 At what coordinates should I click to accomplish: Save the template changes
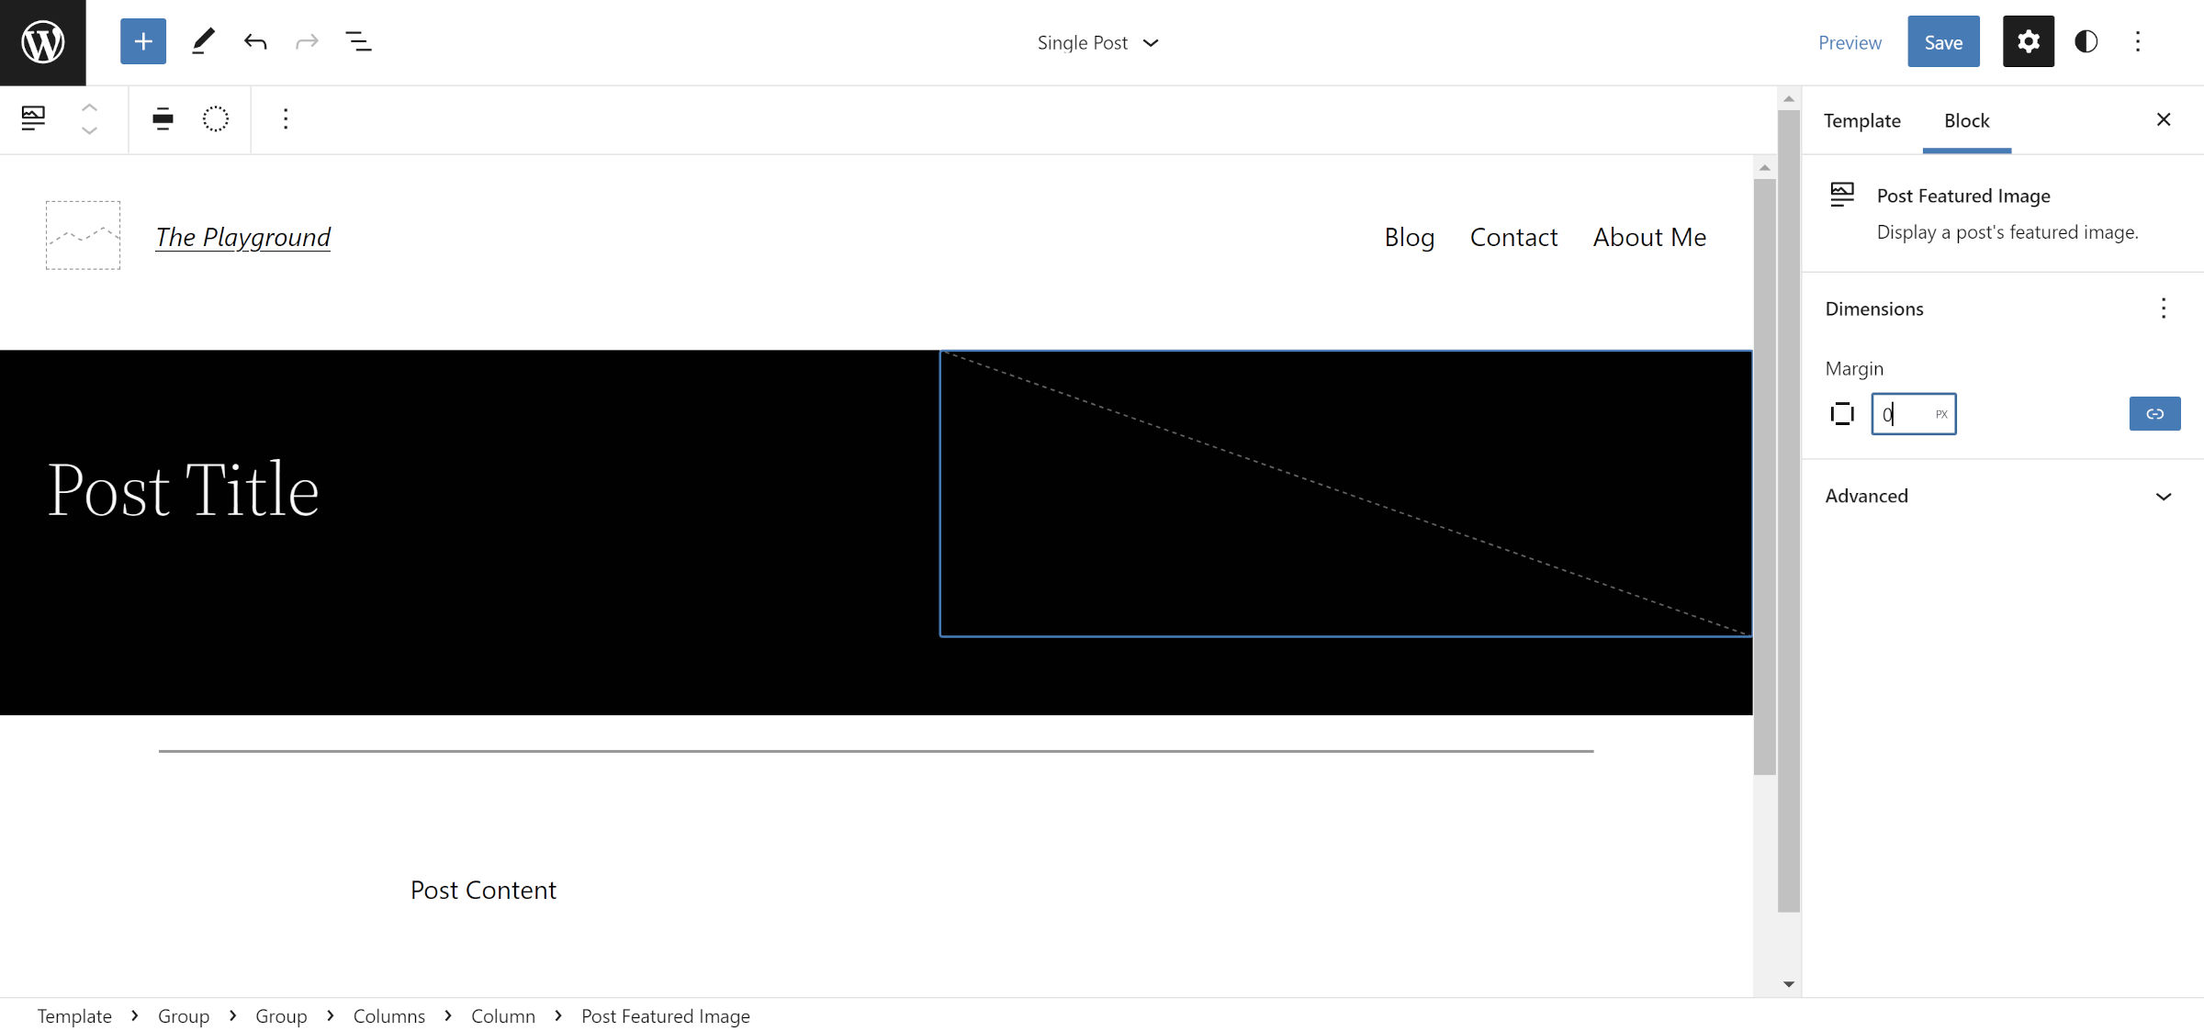pyautogui.click(x=1943, y=41)
